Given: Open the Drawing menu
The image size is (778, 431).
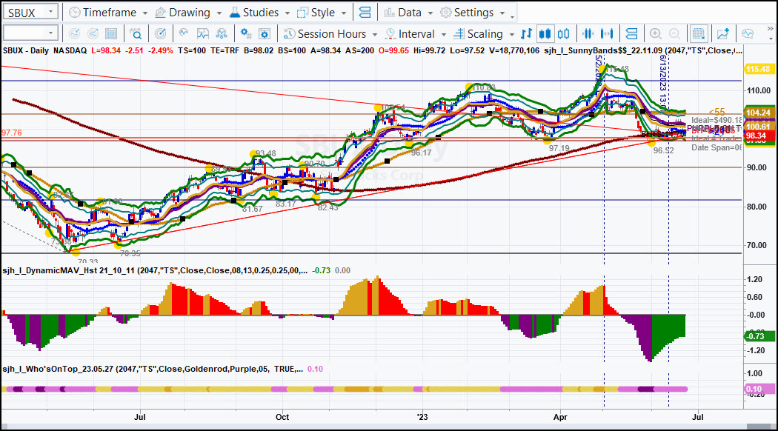Looking at the screenshot, I should (x=188, y=13).
